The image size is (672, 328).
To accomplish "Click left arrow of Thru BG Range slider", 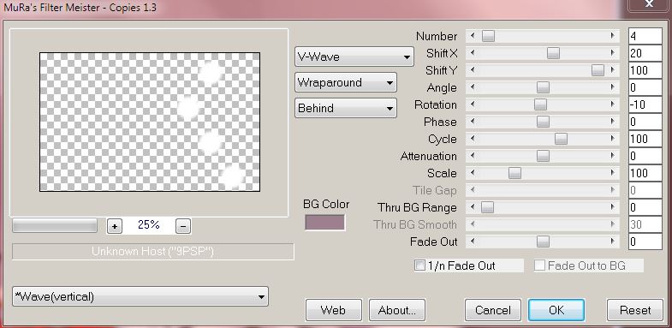I will coord(473,207).
